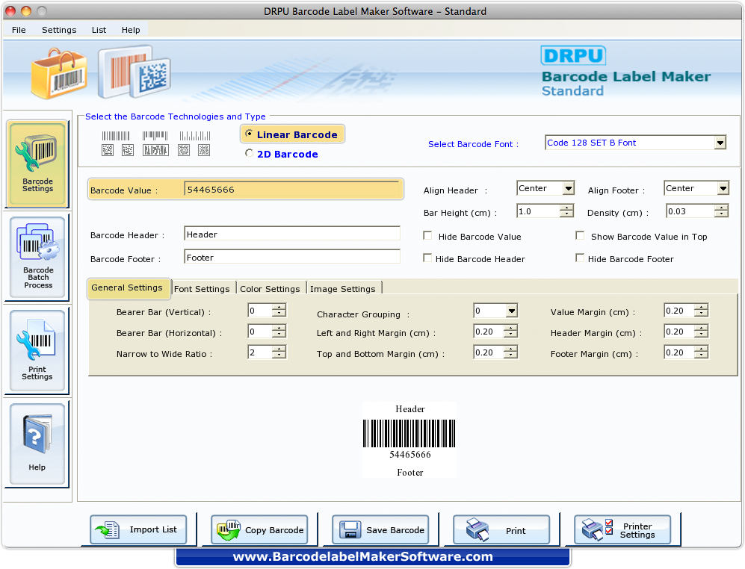Screen dimensions: 745x569
Task: Open Printer Settings with checkmarks icon
Action: tap(622, 529)
